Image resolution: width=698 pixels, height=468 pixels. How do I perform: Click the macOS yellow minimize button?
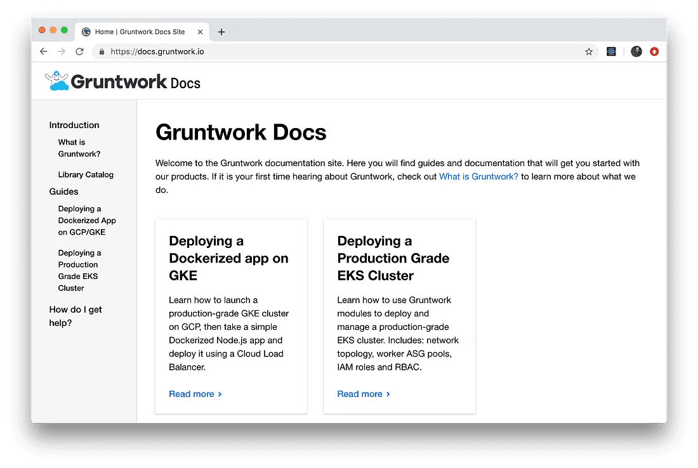(53, 30)
